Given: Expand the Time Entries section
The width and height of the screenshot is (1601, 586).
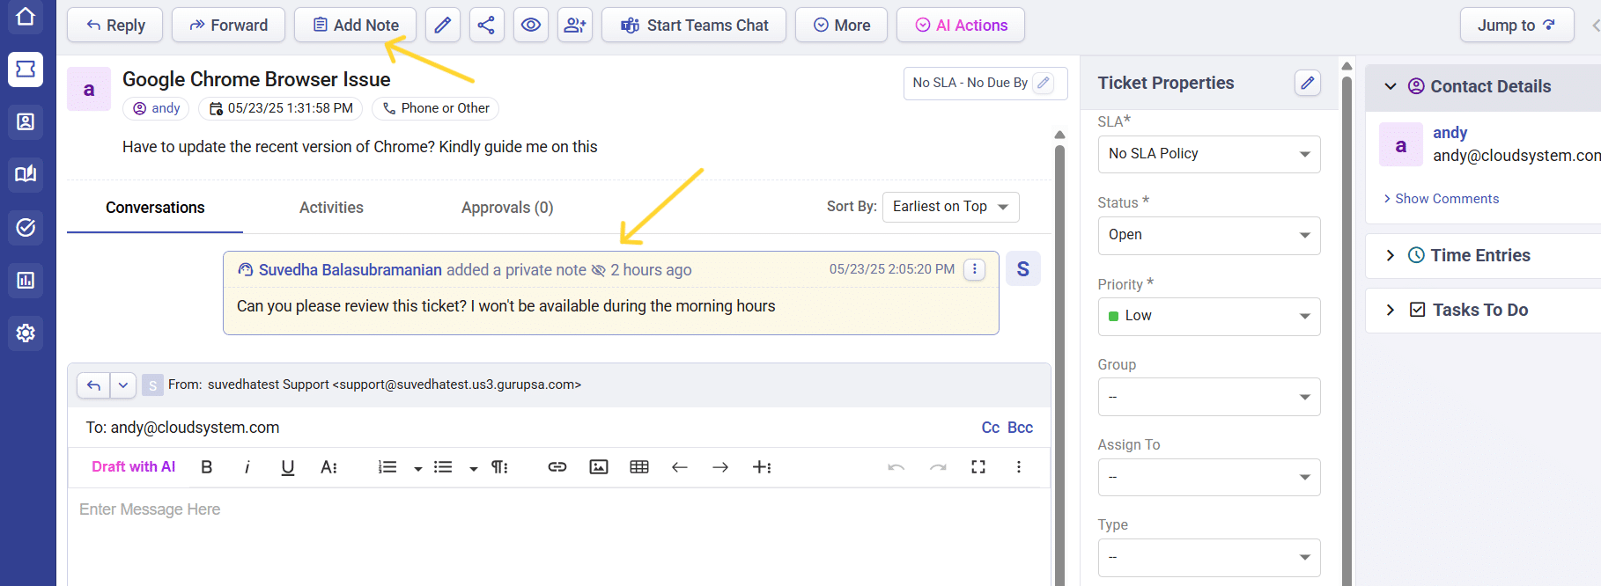Looking at the screenshot, I should point(1479,255).
